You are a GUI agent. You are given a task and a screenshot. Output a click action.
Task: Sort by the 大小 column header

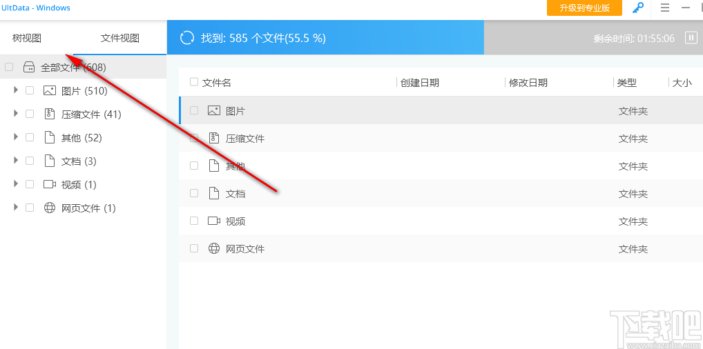(682, 83)
